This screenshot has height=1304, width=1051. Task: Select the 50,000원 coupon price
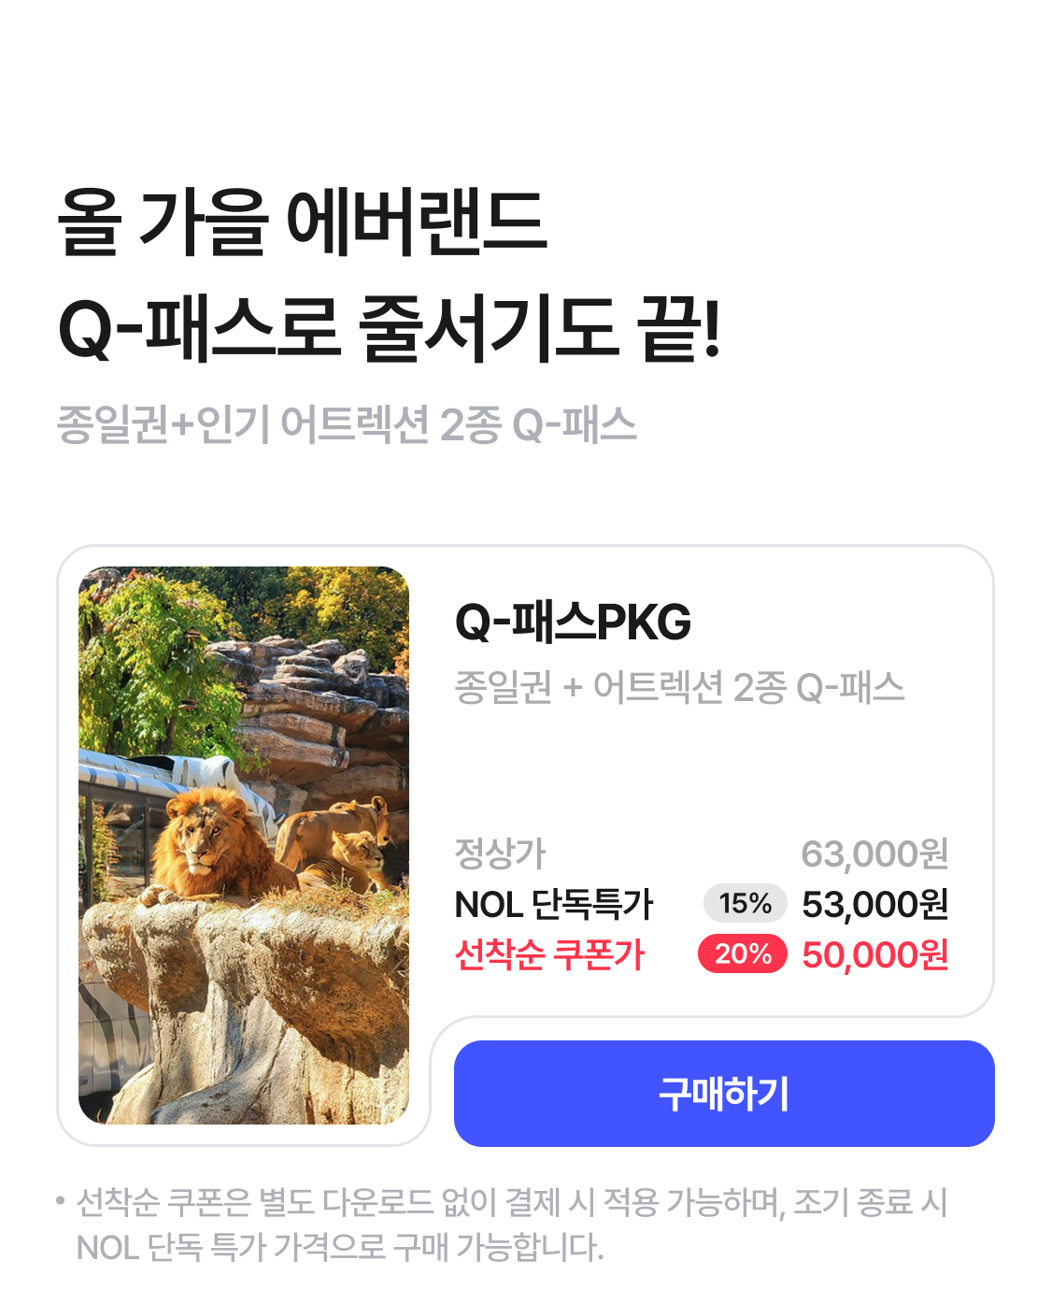pos(875,954)
